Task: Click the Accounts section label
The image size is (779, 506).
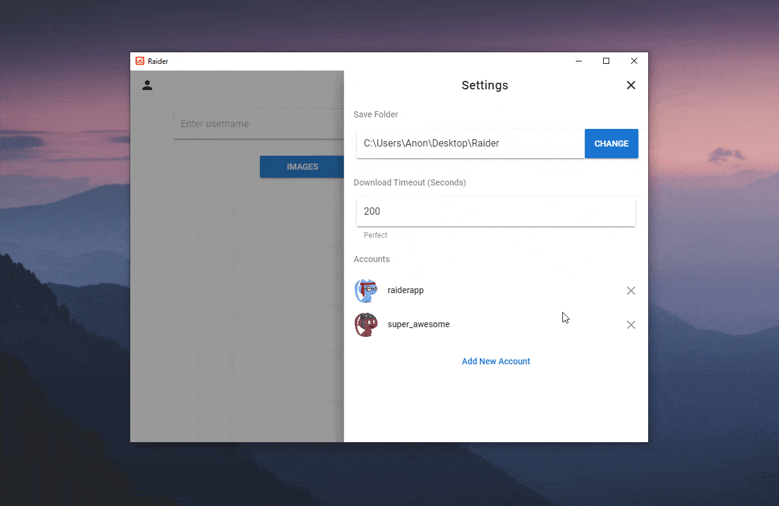Action: pos(371,259)
